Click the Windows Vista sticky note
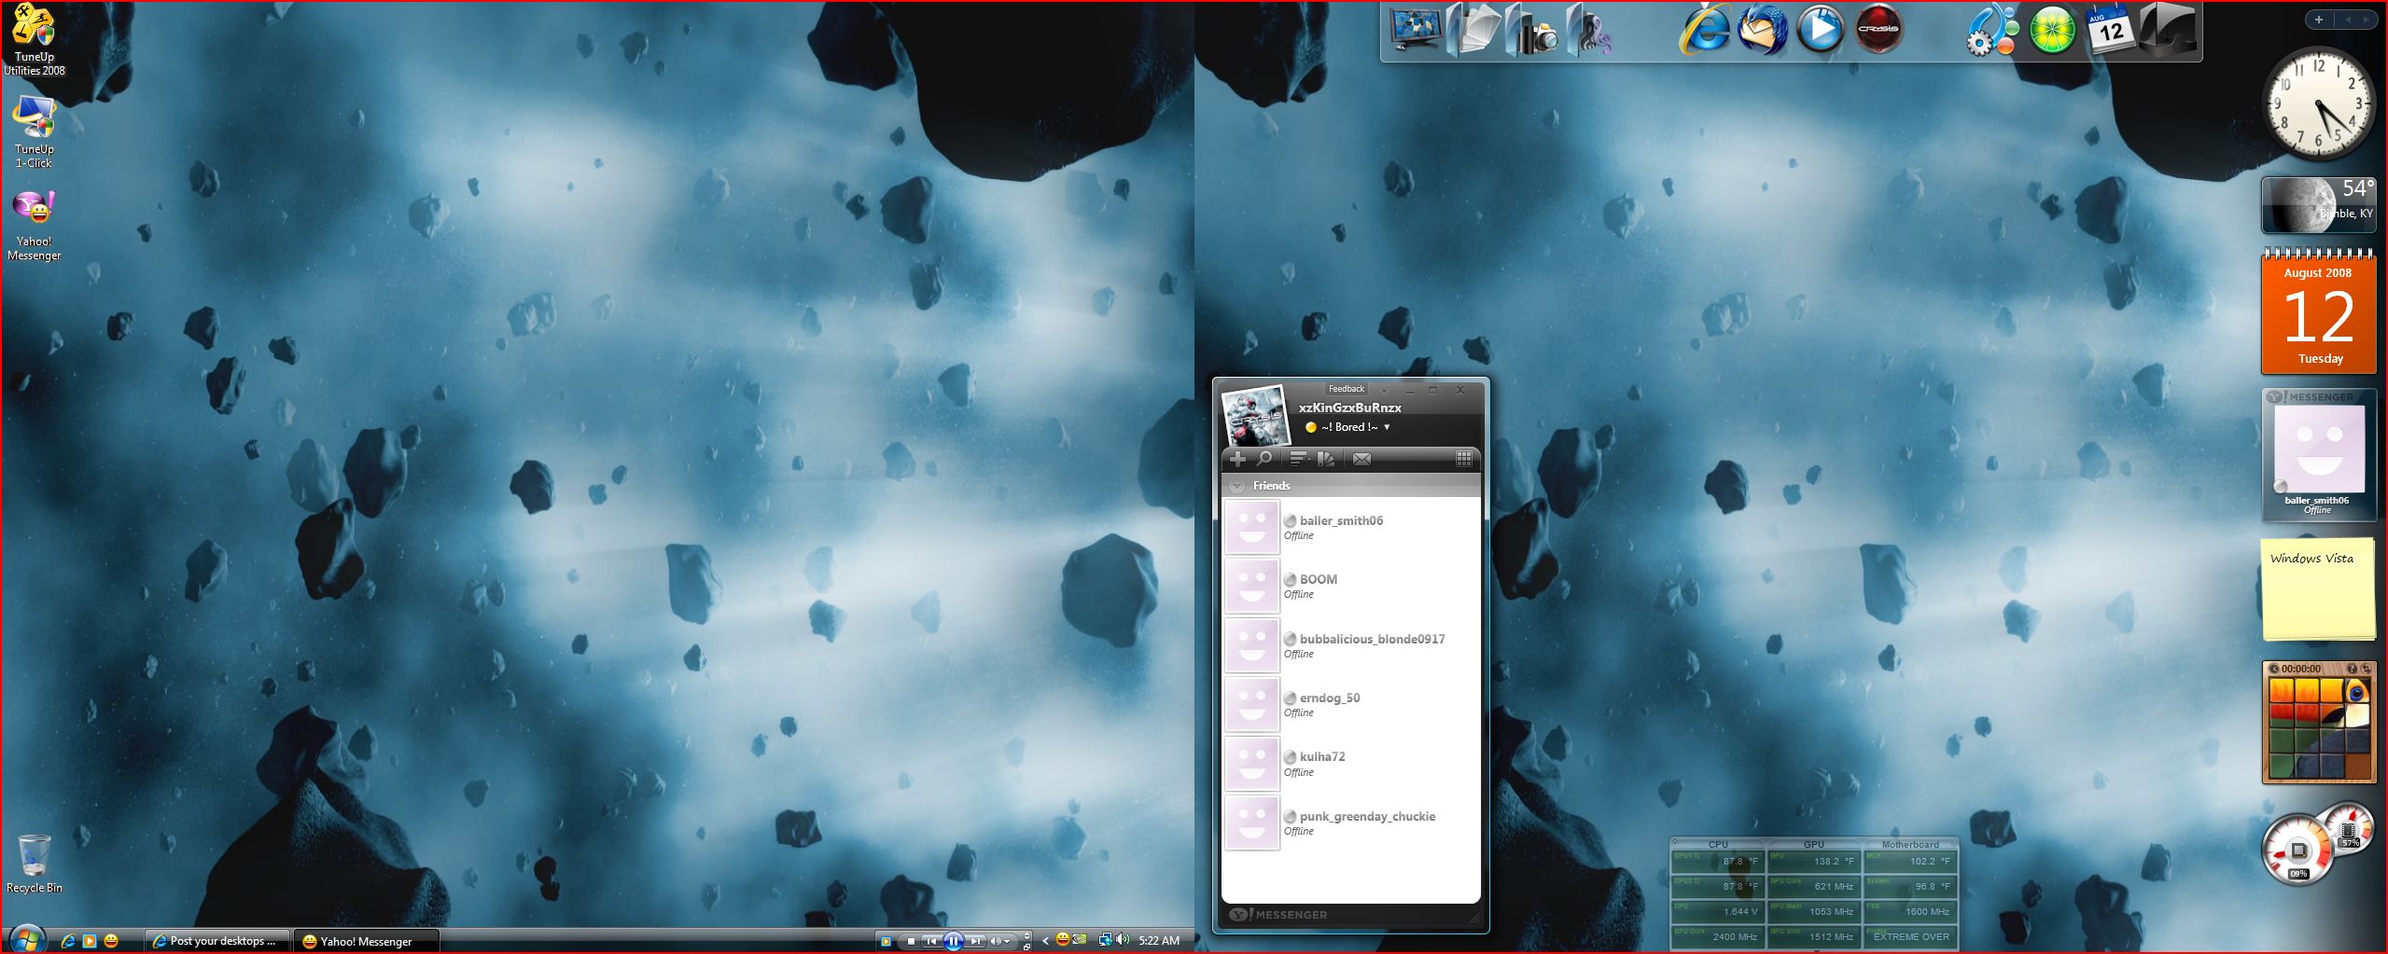 coord(2319,588)
